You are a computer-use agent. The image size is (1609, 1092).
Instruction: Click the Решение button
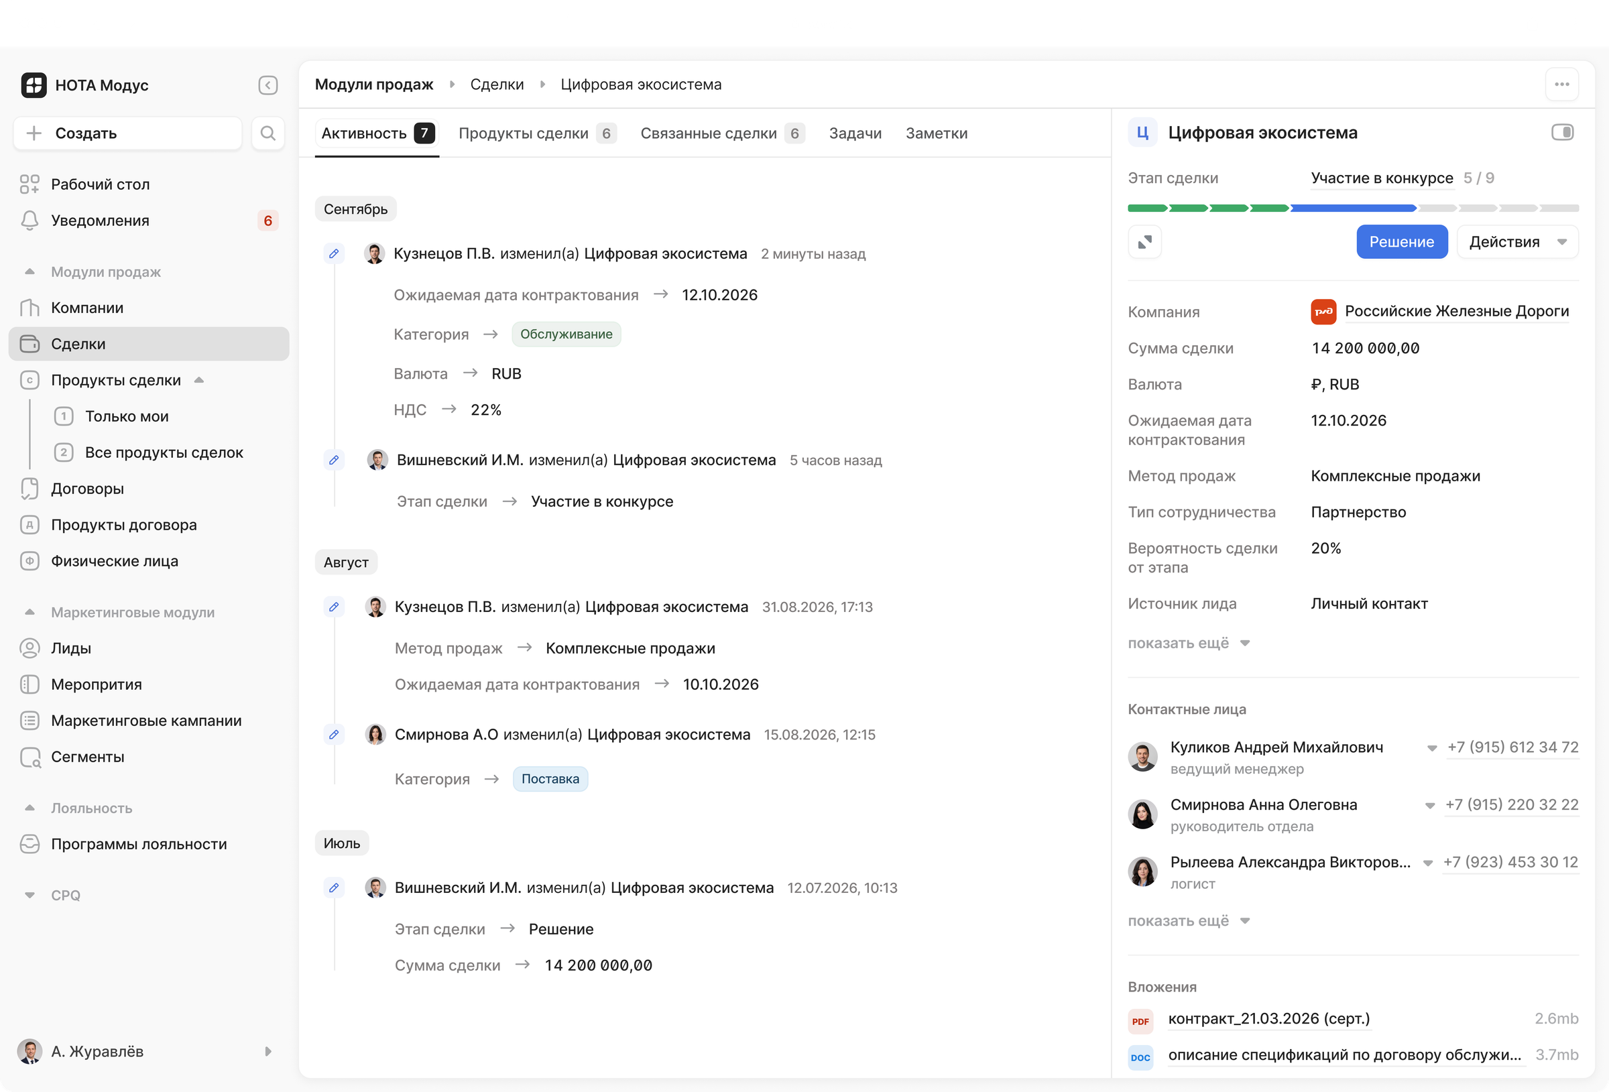click(x=1401, y=242)
